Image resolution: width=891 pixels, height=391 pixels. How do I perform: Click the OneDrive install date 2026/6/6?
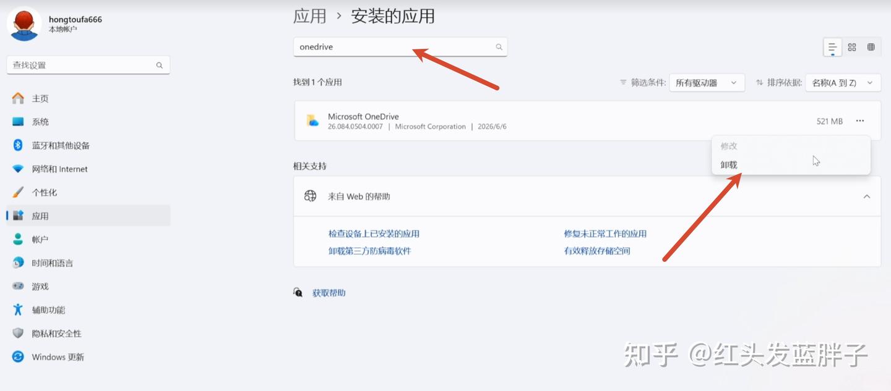[x=491, y=127]
